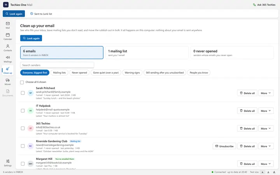Unsubscribe from Riverside Gardening Club
The image size is (280, 175).
tap(224, 146)
